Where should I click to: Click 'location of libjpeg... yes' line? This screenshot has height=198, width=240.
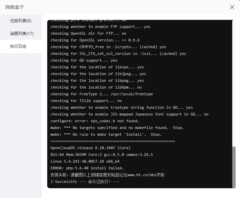click(98, 74)
